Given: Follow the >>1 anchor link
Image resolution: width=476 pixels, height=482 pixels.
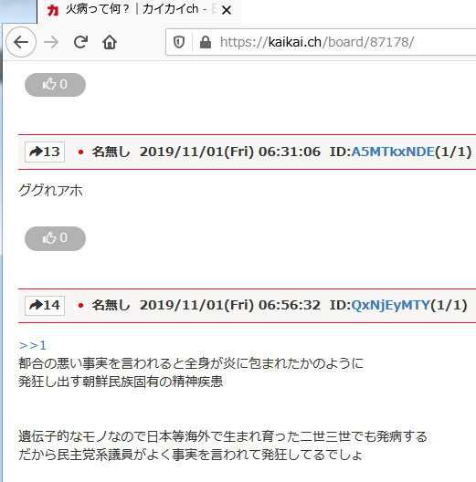Looking at the screenshot, I should click(x=33, y=345).
